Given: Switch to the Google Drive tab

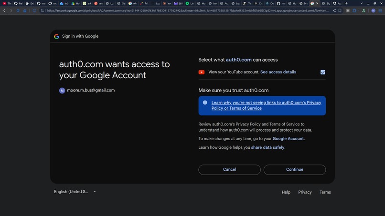Looking at the screenshot, I should 75,3.
